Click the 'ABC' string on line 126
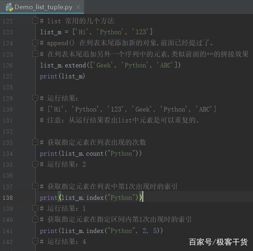 click(x=165, y=65)
